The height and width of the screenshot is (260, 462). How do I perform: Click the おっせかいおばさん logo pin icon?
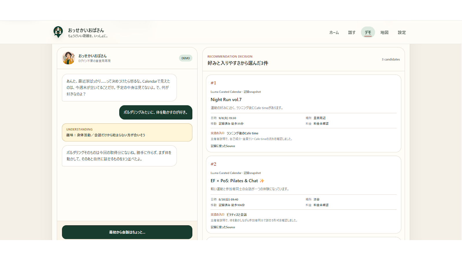click(58, 32)
